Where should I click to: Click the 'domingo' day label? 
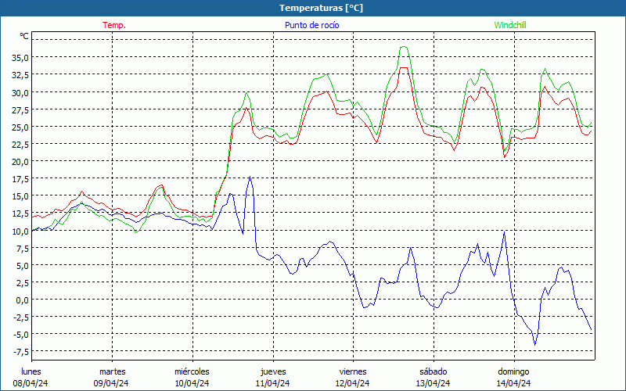click(513, 371)
